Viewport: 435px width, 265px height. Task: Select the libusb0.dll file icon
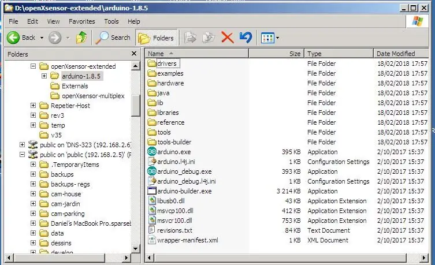152,201
